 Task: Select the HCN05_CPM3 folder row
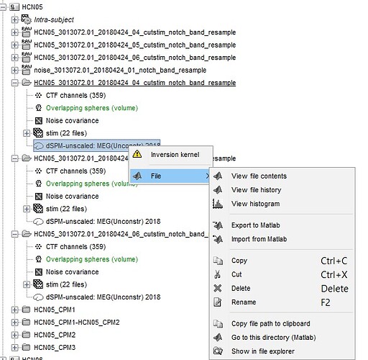pos(55,347)
